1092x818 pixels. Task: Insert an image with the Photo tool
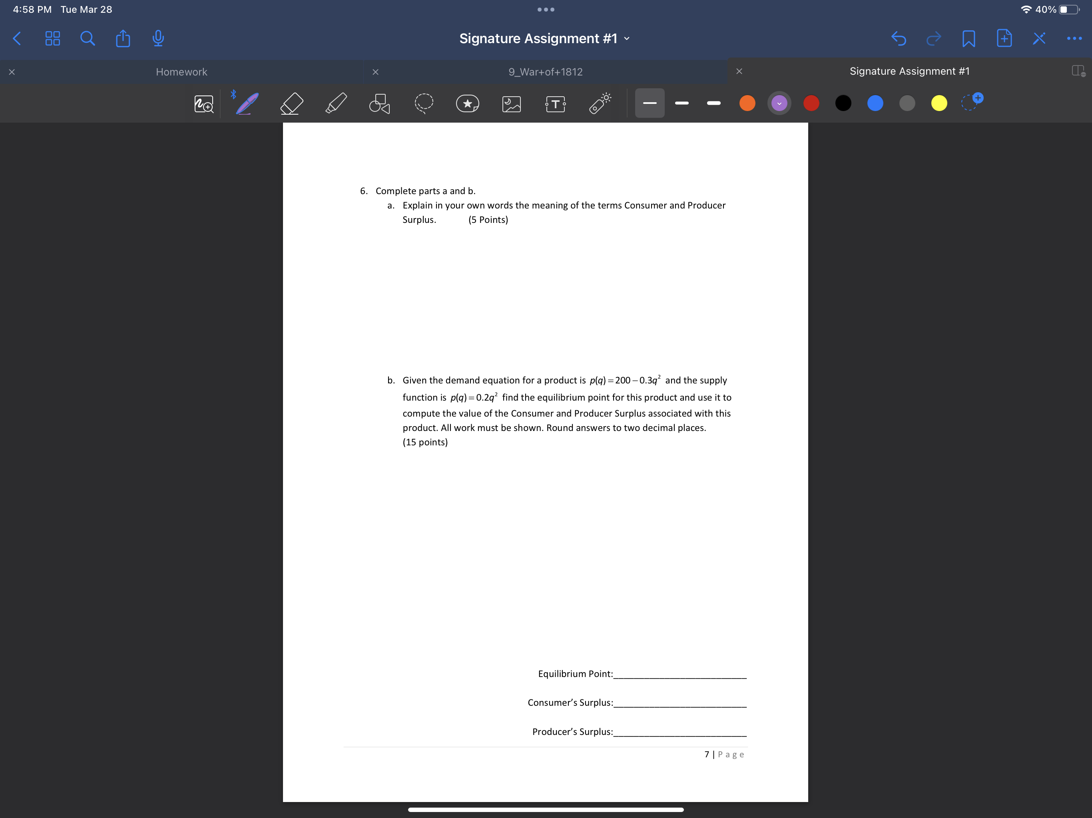(x=511, y=103)
